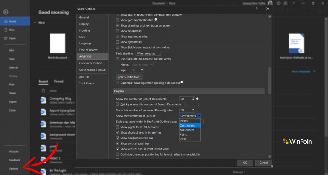Open the Display options category

(x=92, y=24)
